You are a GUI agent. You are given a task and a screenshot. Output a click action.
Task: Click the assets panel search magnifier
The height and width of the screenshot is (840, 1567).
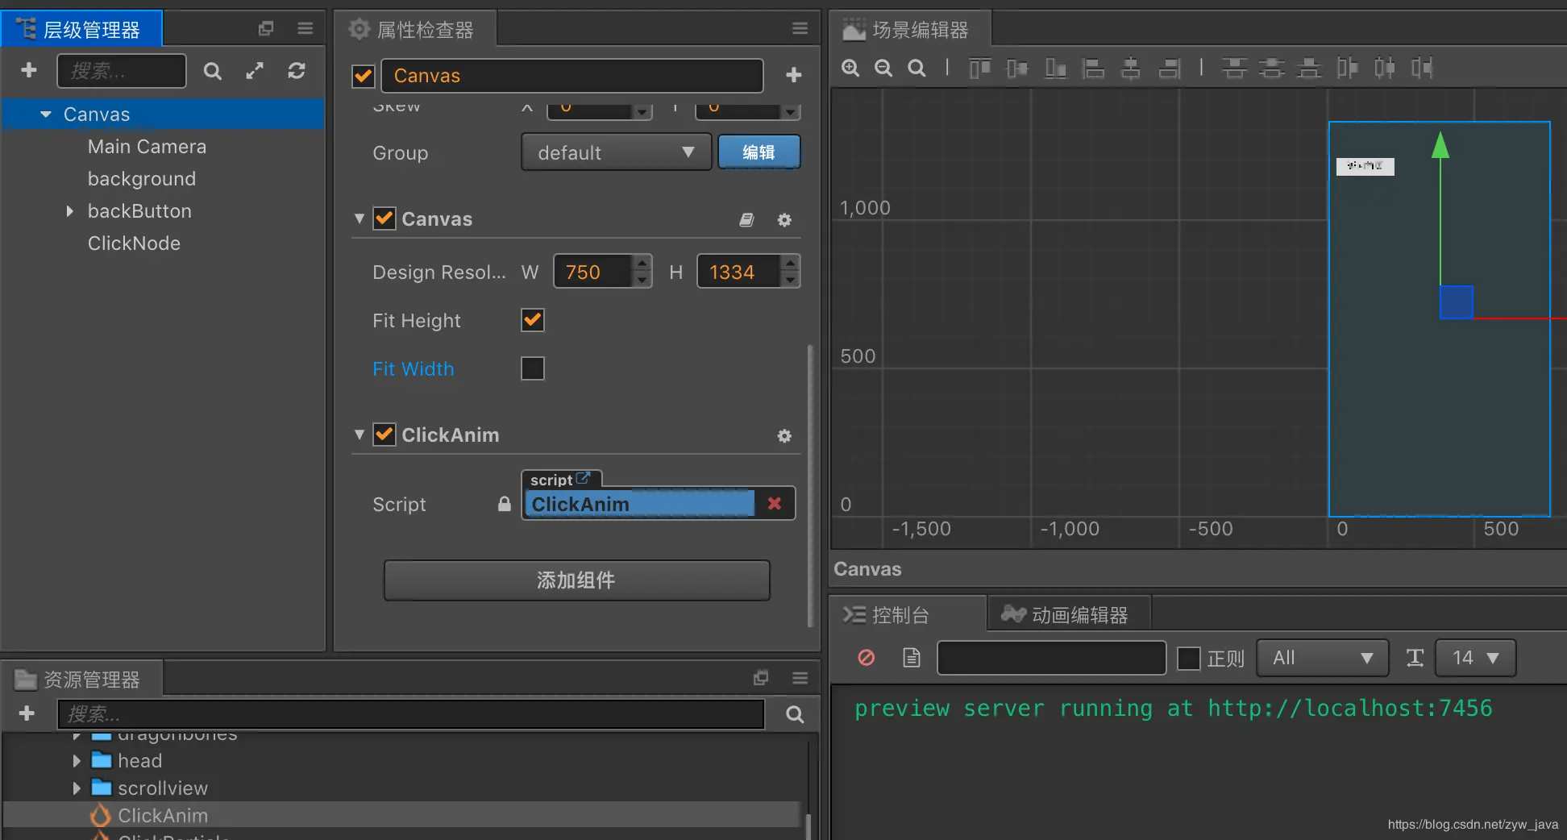[795, 714]
